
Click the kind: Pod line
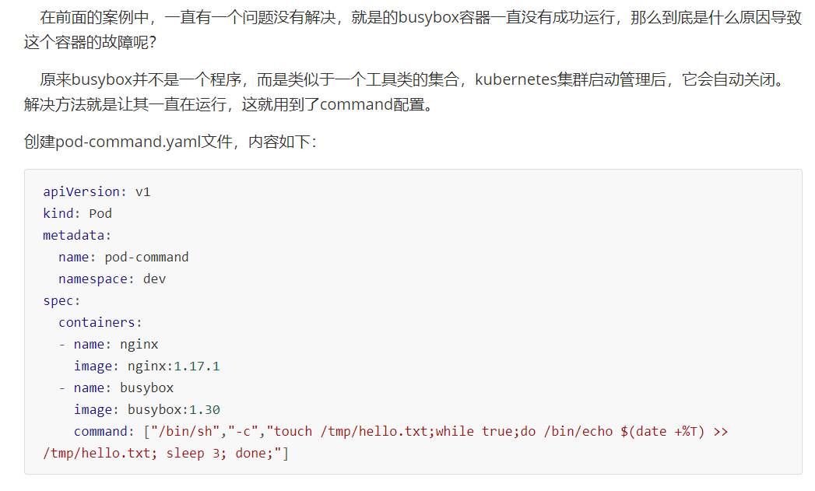(77, 213)
